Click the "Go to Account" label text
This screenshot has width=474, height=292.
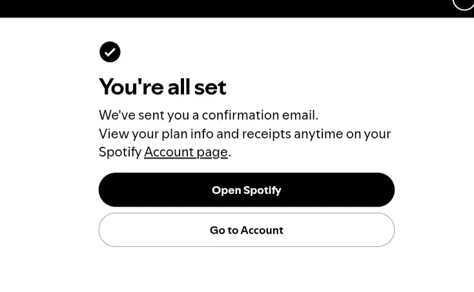pyautogui.click(x=247, y=230)
